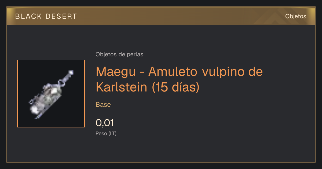Click the word Objetos in category label
The width and height of the screenshot is (322, 169).
tap(106, 54)
